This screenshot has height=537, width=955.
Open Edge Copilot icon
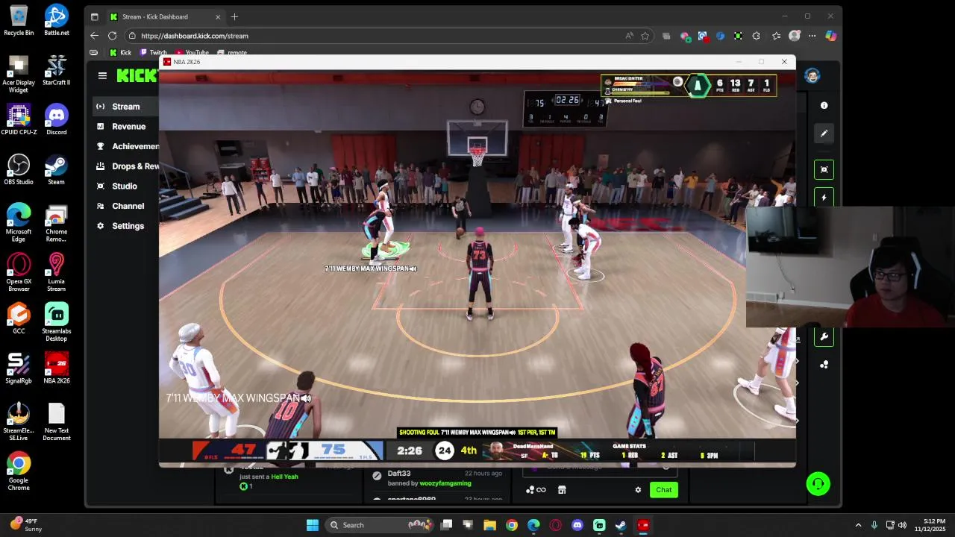tap(830, 36)
